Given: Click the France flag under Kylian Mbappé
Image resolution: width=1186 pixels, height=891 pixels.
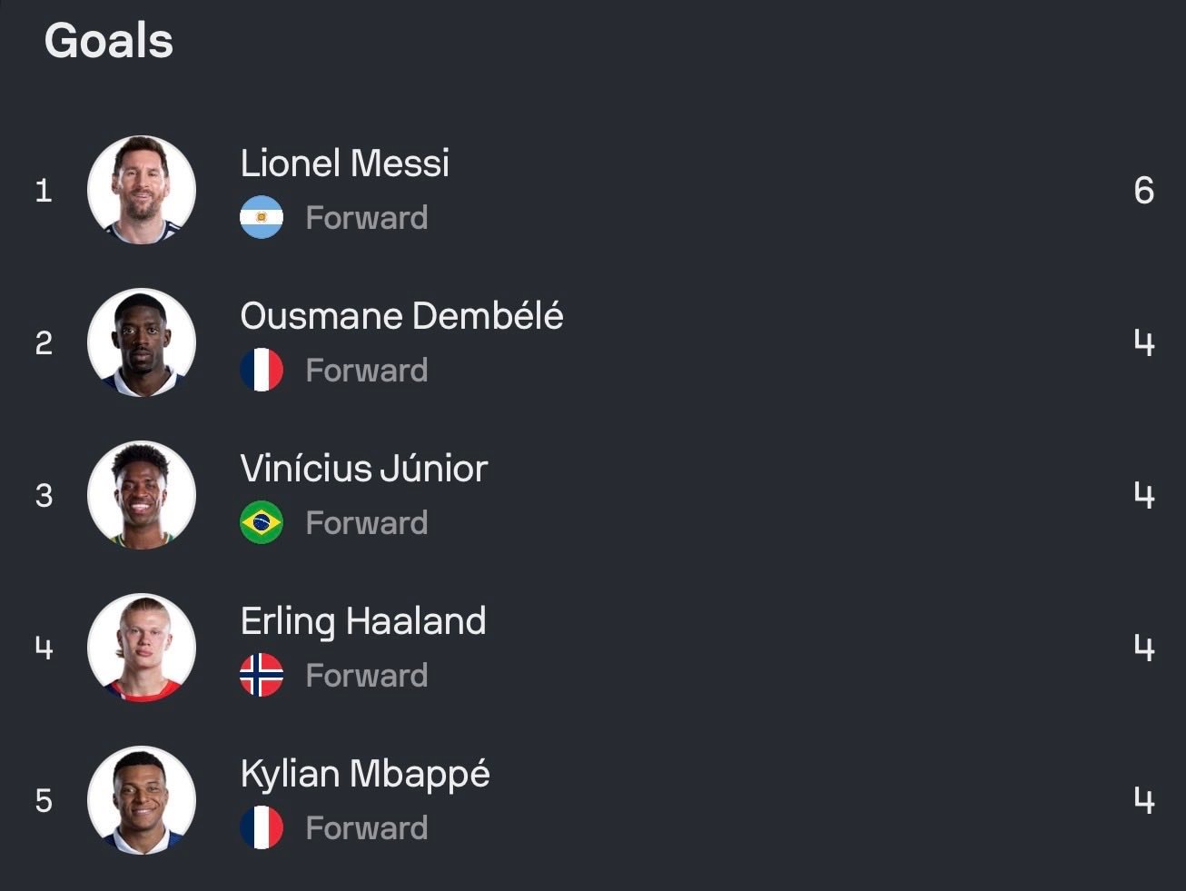Looking at the screenshot, I should click(262, 827).
